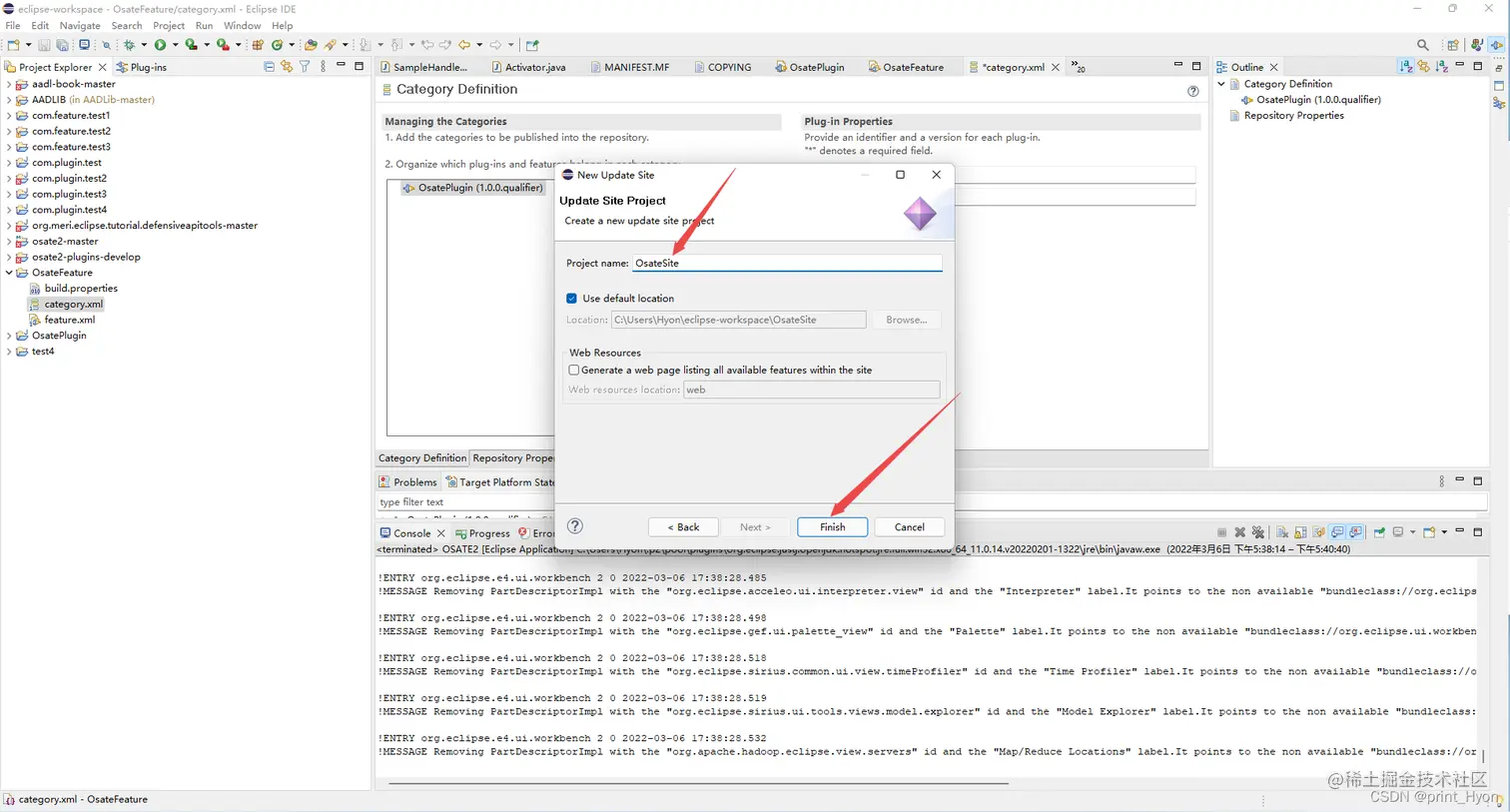
Task: Click the Open Perspective icon
Action: tap(1453, 45)
